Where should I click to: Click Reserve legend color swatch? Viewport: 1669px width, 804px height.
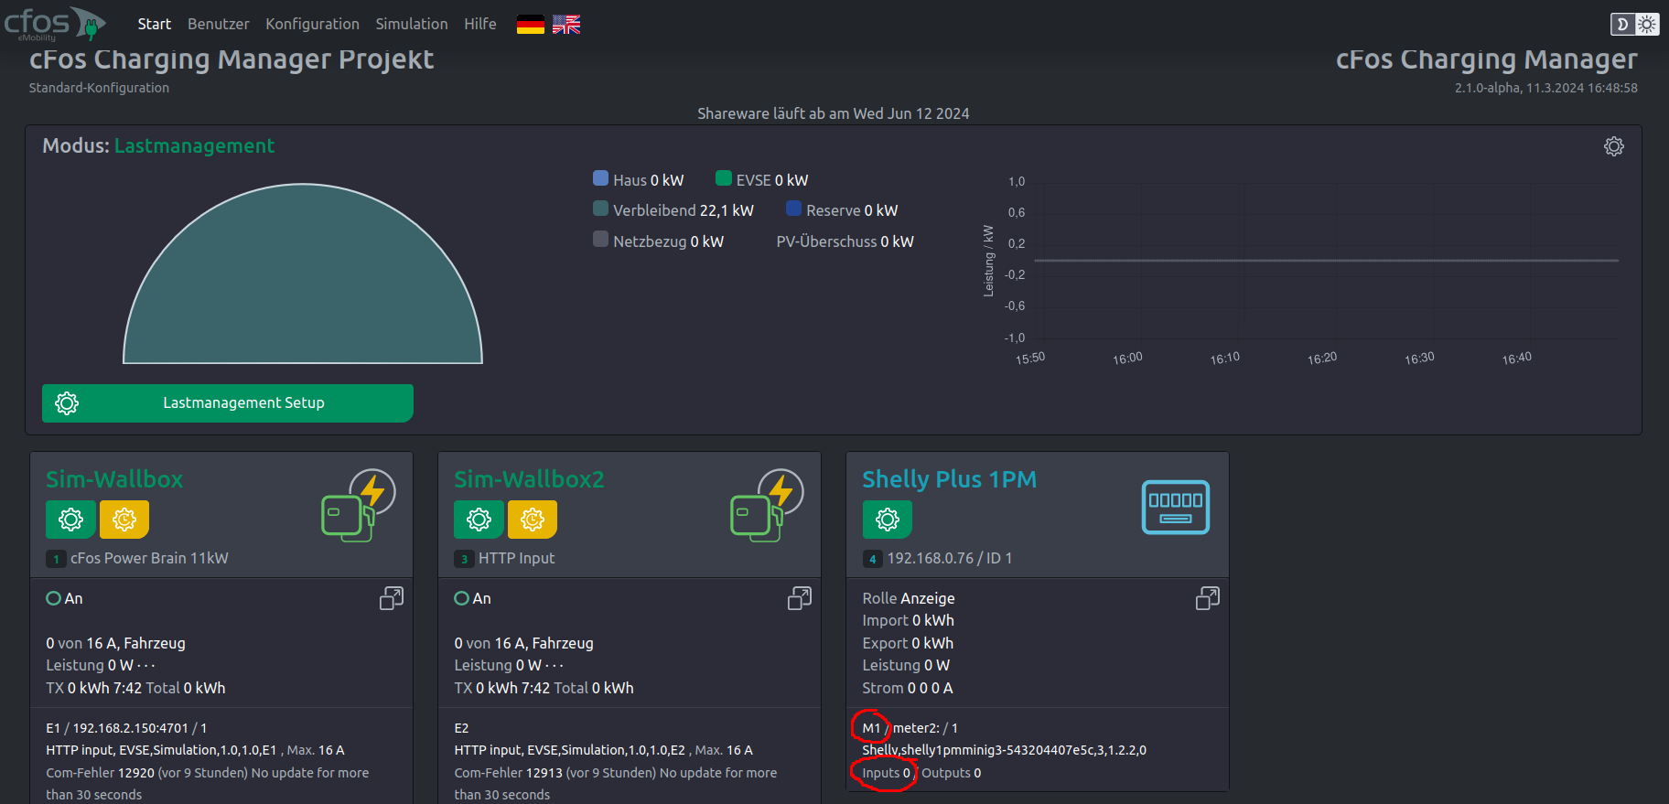coord(794,209)
